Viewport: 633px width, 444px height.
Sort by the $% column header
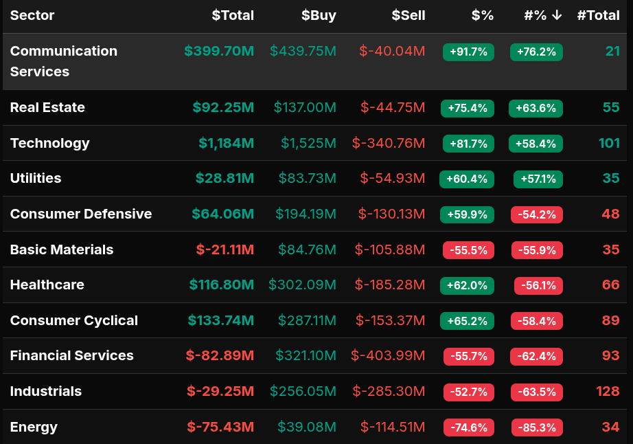pyautogui.click(x=483, y=16)
